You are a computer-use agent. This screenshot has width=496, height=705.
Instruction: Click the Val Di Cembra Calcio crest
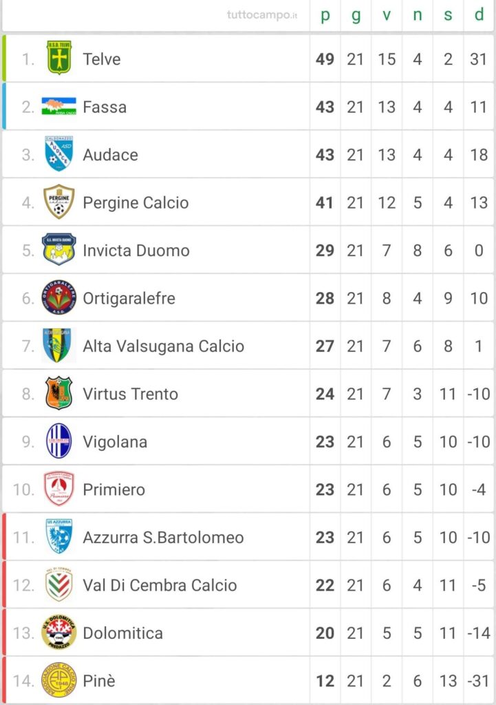click(x=59, y=585)
